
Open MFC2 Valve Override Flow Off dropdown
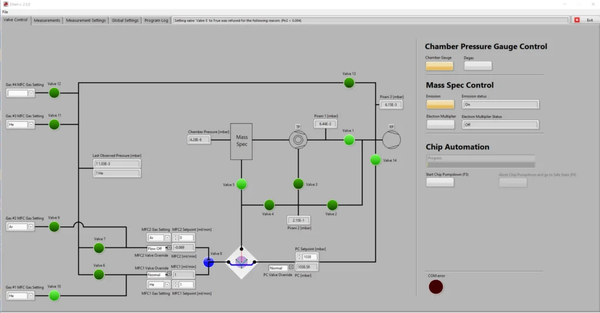(x=169, y=248)
